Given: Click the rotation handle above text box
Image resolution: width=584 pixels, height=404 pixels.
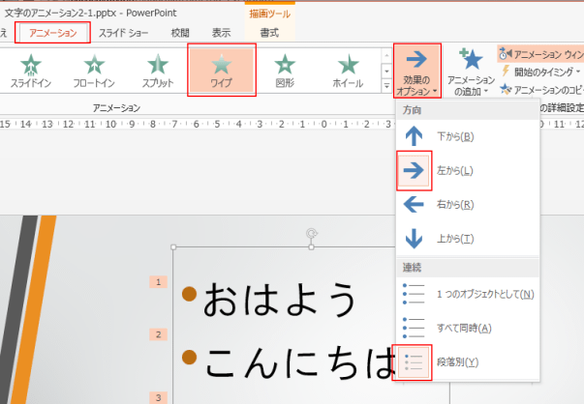Looking at the screenshot, I should (311, 233).
